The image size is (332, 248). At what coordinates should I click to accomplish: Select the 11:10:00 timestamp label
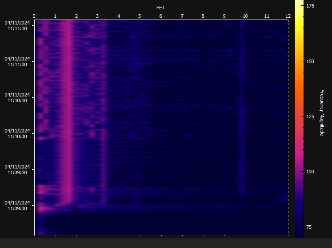click(x=17, y=134)
